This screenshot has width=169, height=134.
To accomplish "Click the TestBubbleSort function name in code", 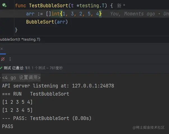I will point(48,6).
